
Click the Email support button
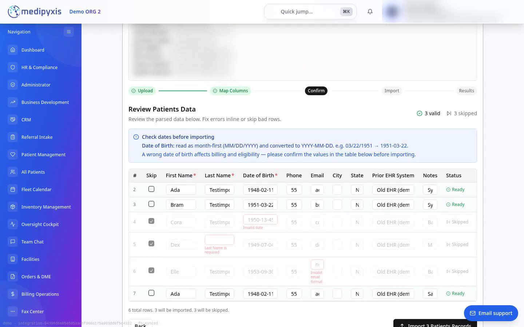pos(491,313)
